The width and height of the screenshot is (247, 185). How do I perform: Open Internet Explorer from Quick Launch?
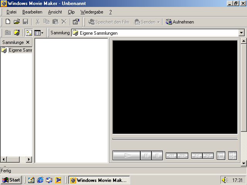[40, 180]
